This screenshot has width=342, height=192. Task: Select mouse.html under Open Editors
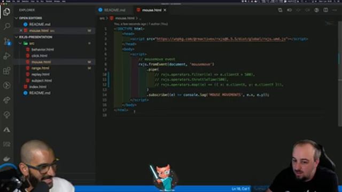(39, 31)
